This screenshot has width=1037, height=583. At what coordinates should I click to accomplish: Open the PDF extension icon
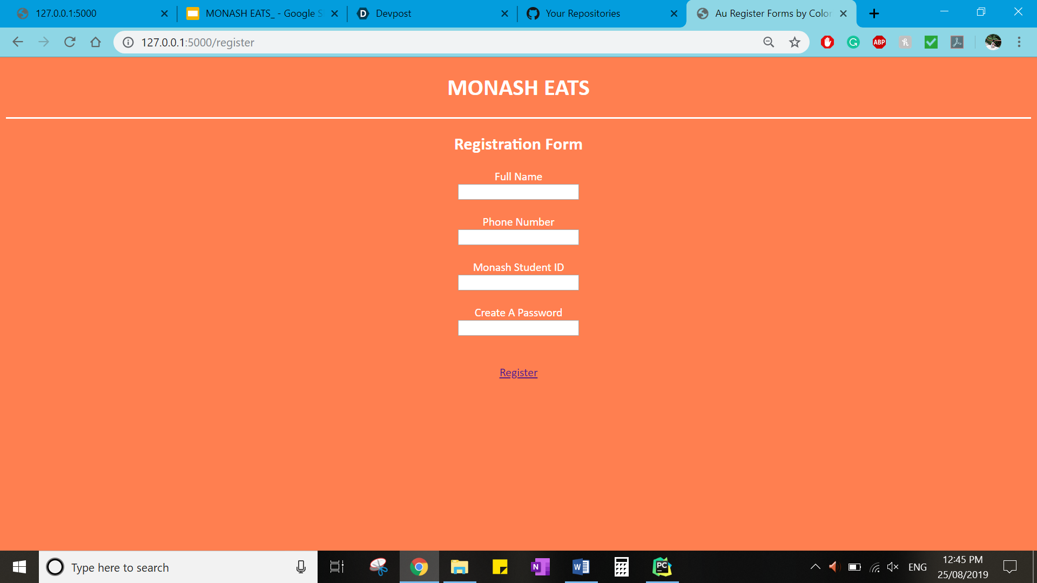(957, 42)
